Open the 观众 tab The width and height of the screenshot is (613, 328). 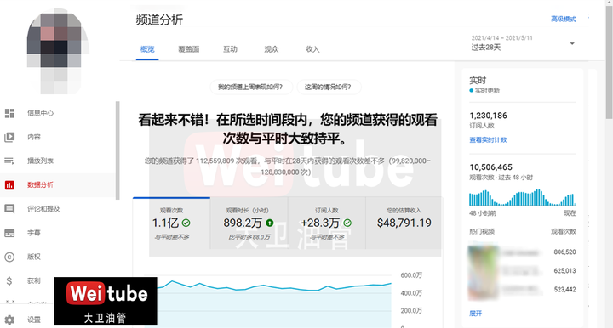tap(272, 49)
